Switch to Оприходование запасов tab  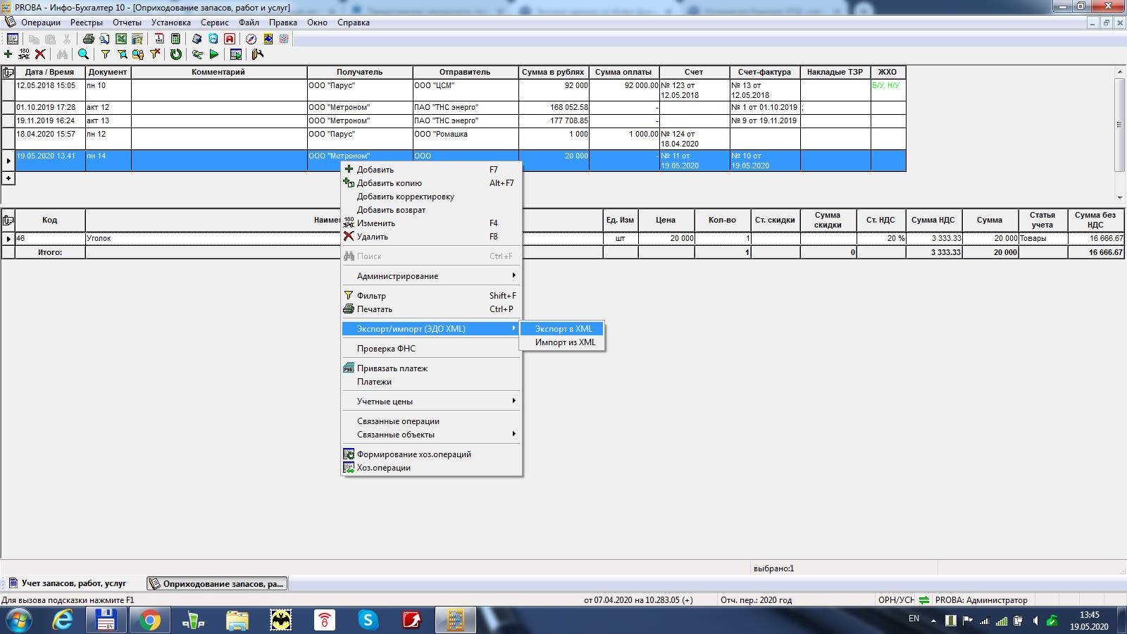[x=217, y=583]
